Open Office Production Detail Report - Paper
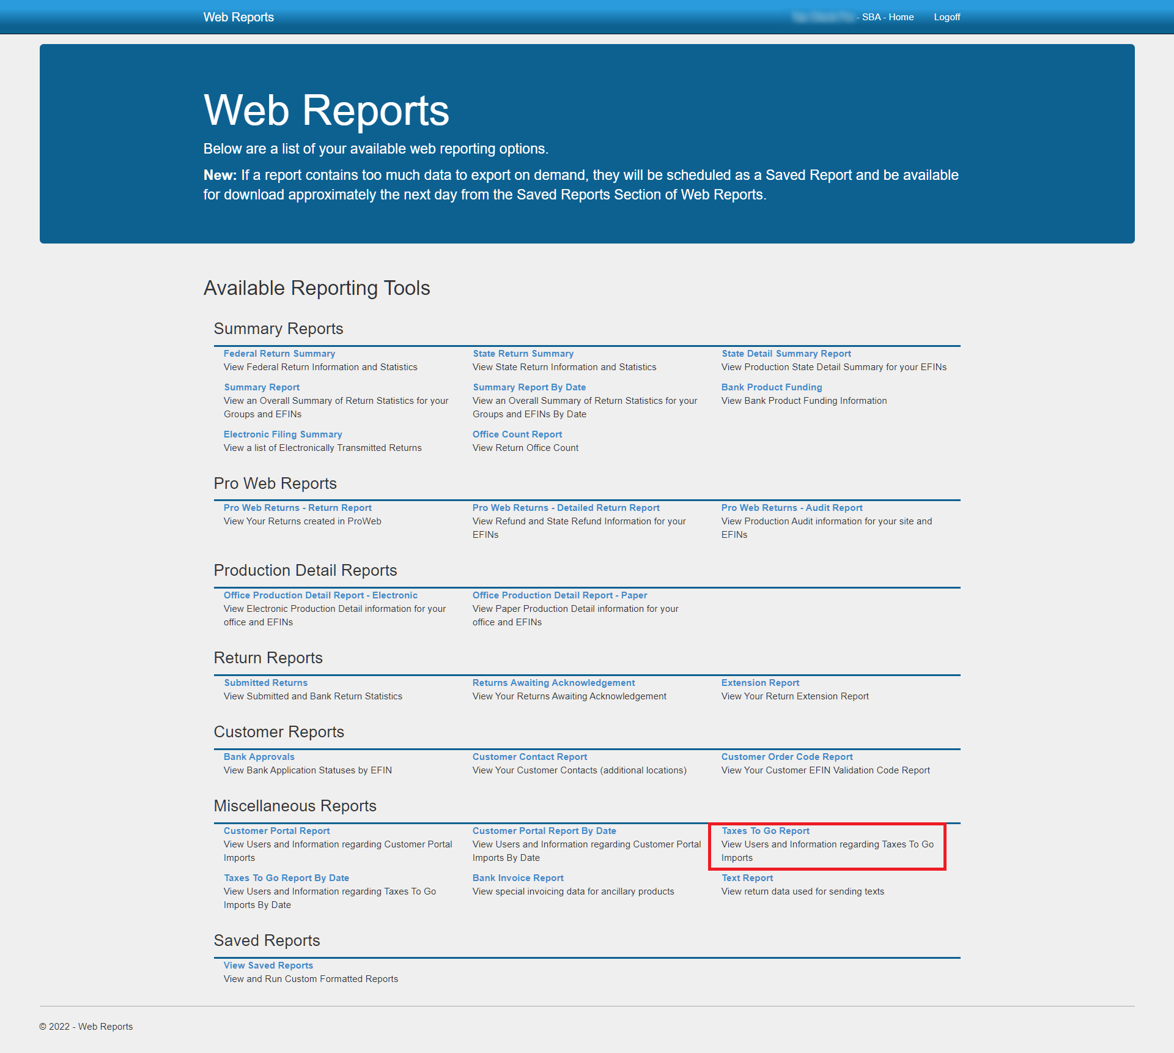This screenshot has height=1053, width=1174. tap(559, 595)
